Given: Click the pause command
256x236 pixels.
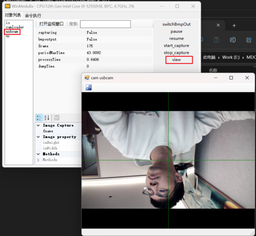Looking at the screenshot, I should 176,31.
